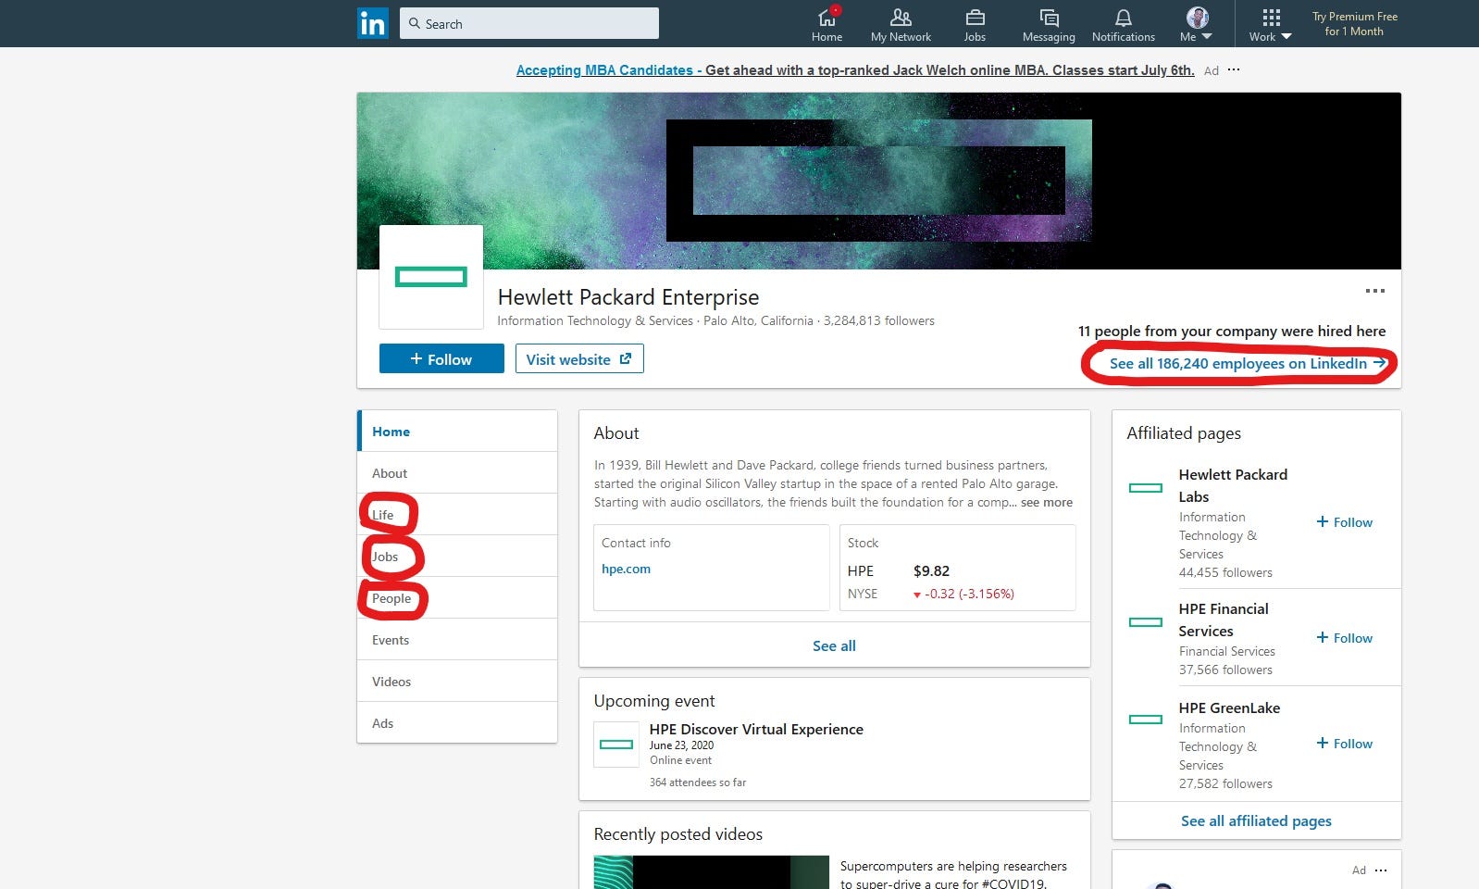
Task: Follow Hewlett Packard Labs
Action: point(1345,522)
